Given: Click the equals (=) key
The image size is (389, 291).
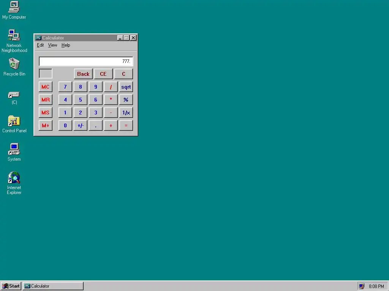Looking at the screenshot, I should click(x=126, y=125).
